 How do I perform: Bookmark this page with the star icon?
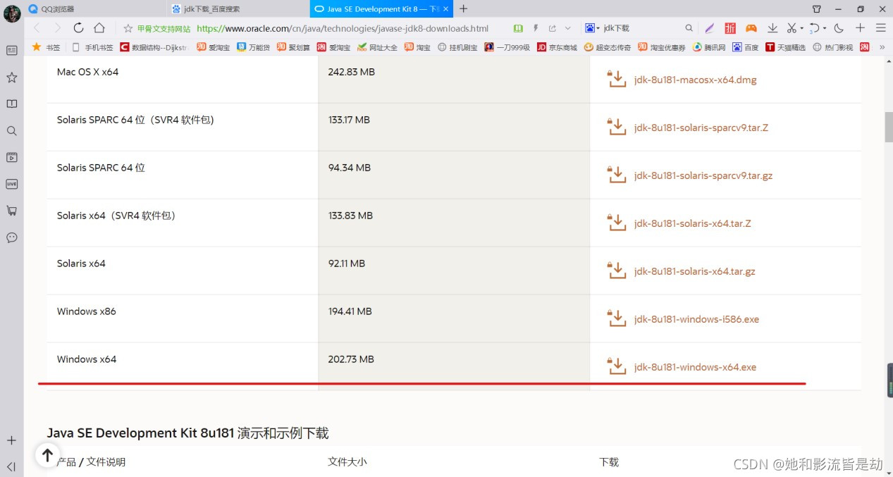pyautogui.click(x=128, y=28)
